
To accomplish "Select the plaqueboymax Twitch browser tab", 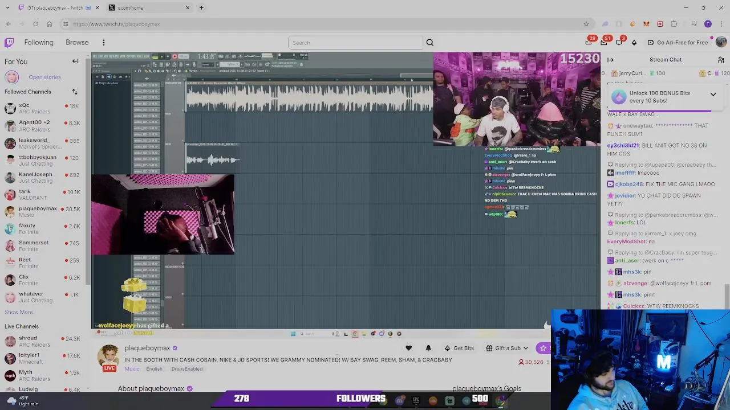I will click(x=55, y=8).
